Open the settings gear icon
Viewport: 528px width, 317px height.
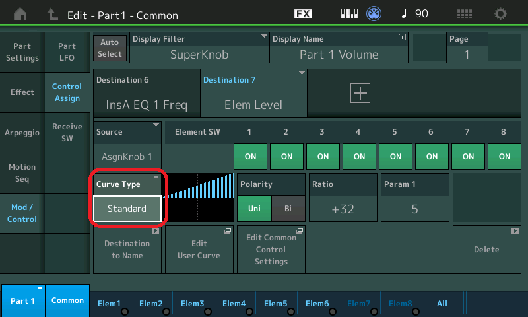(x=501, y=14)
